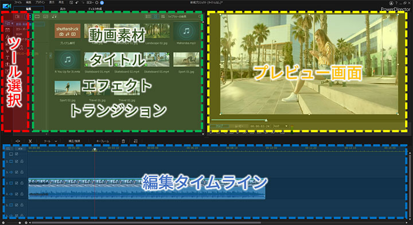Click the キーフレーム button
The width and height of the screenshot is (413, 225).
click(103, 141)
